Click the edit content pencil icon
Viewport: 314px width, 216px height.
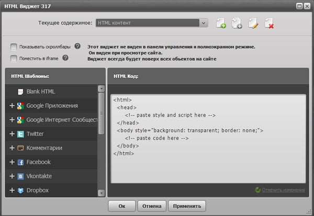[x=253, y=23]
